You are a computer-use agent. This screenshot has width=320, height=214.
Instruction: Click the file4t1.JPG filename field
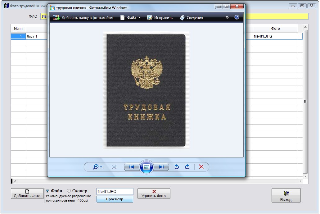click(115, 192)
